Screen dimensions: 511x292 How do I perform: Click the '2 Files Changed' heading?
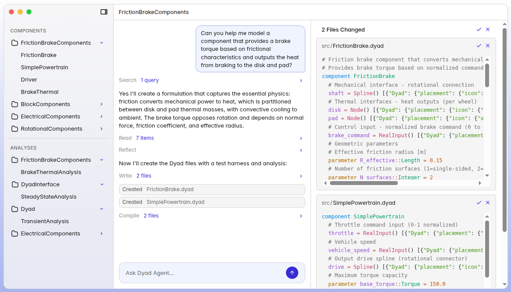coord(343,30)
